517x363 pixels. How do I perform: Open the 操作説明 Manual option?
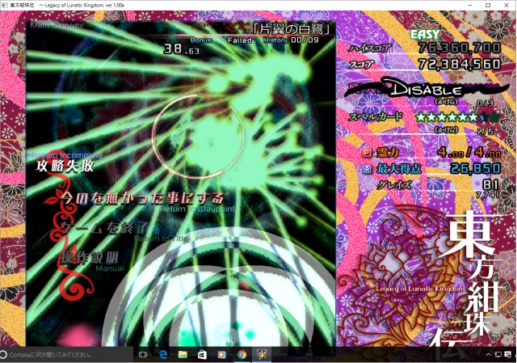click(90, 258)
